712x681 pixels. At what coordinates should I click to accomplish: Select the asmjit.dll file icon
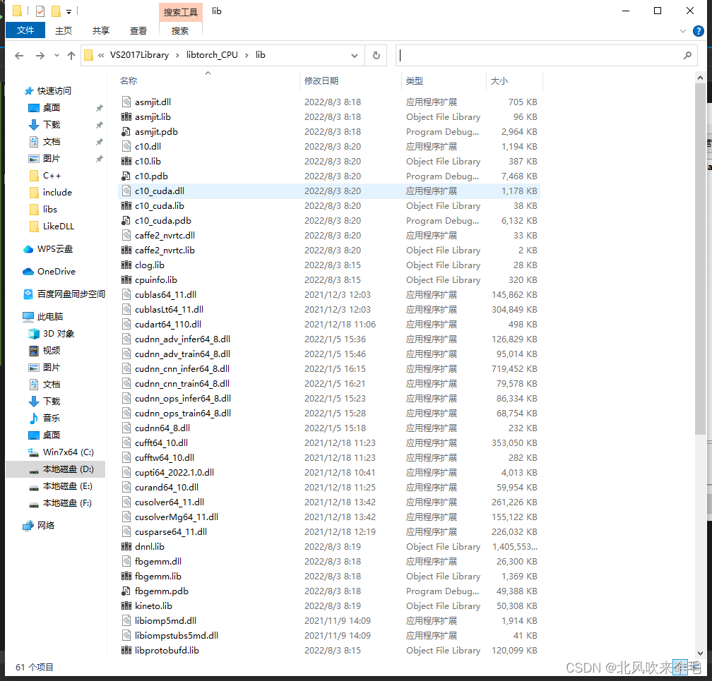tap(126, 102)
